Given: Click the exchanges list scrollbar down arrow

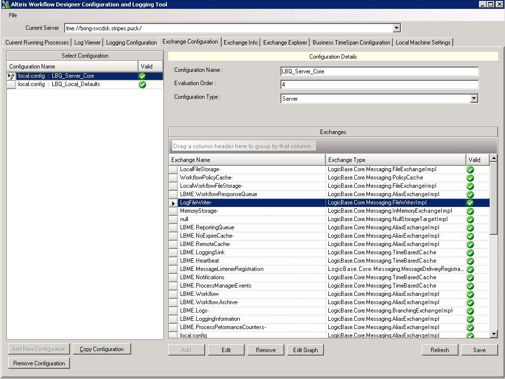Looking at the screenshot, I should click(x=493, y=334).
